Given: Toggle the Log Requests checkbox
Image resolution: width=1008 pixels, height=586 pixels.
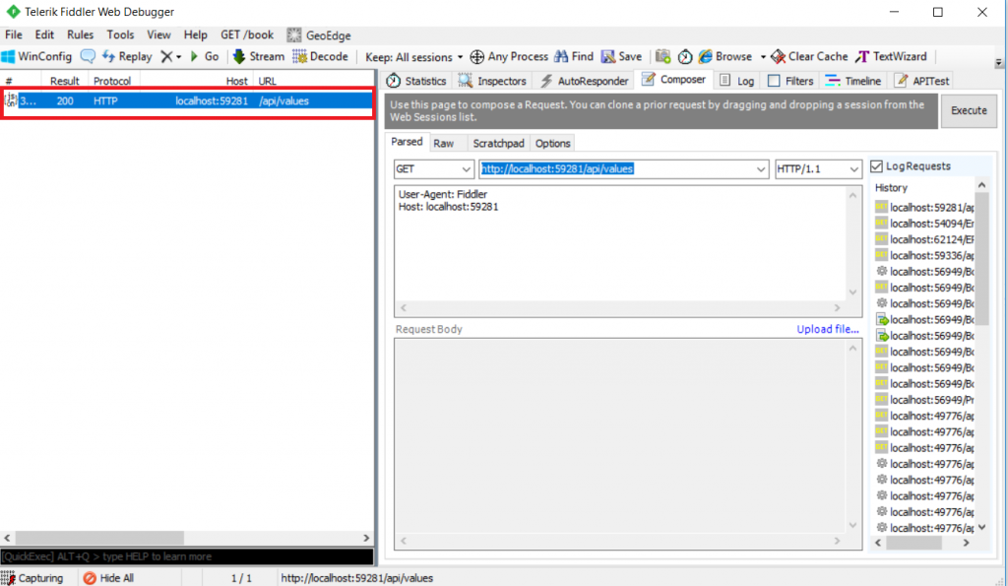Looking at the screenshot, I should pyautogui.click(x=877, y=166).
